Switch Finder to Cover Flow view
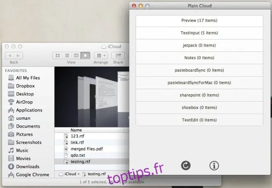The height and width of the screenshot is (188, 272). [85, 56]
